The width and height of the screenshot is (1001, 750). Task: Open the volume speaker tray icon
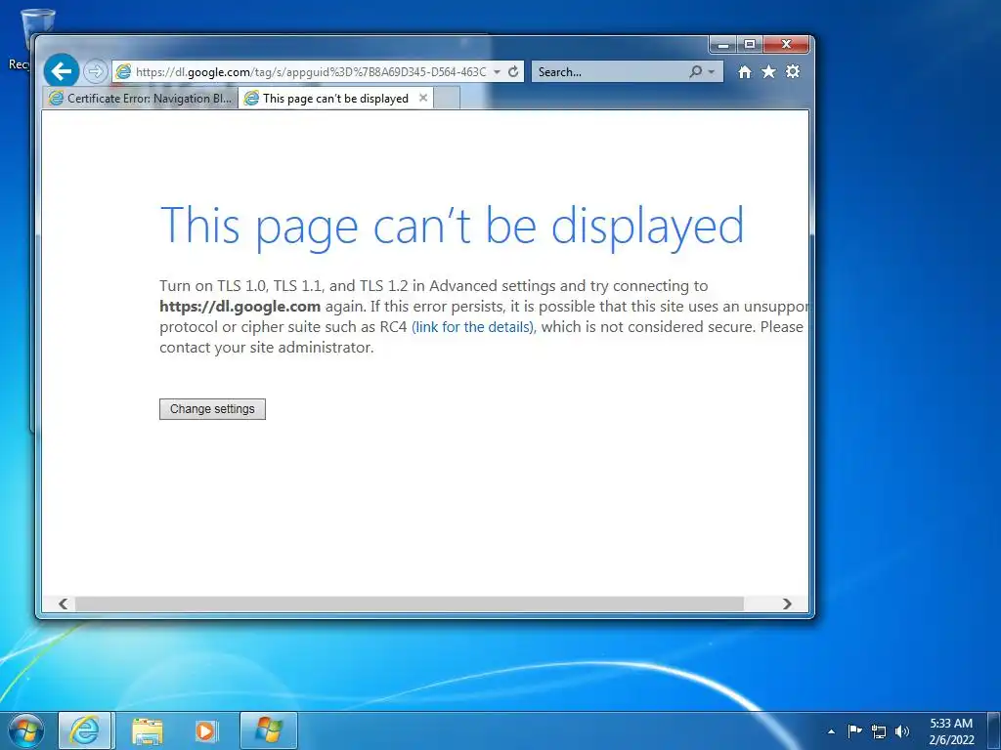coord(902,731)
